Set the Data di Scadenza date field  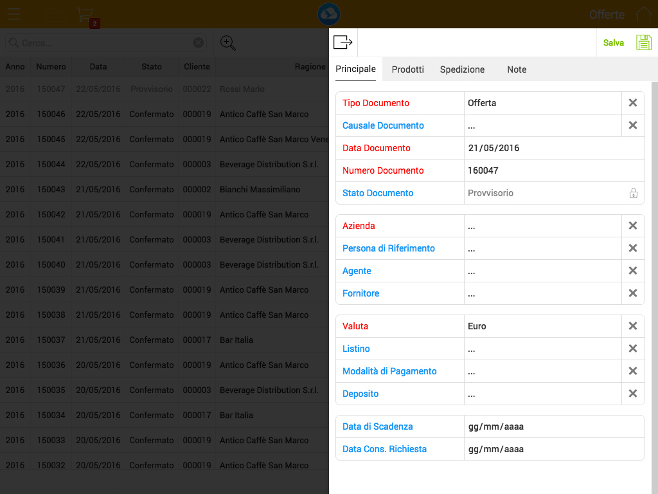(x=554, y=426)
